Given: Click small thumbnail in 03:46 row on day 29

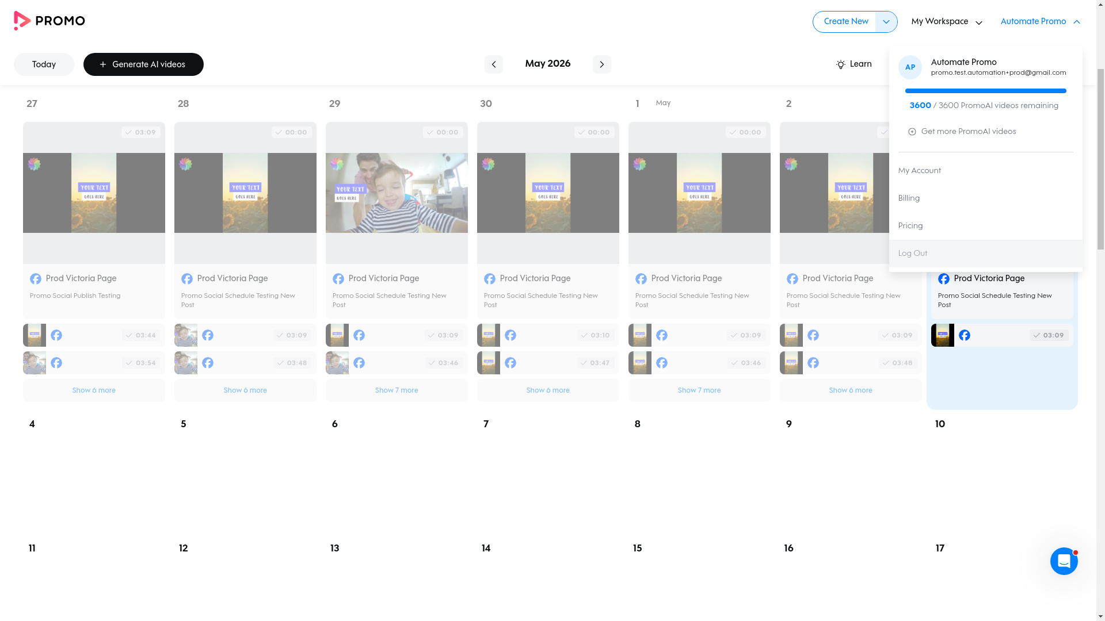Looking at the screenshot, I should pos(337,363).
